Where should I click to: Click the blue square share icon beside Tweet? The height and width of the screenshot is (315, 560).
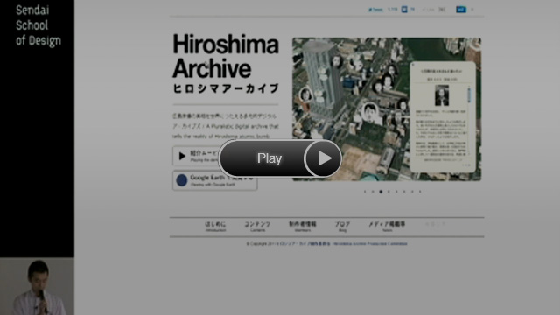point(404,10)
